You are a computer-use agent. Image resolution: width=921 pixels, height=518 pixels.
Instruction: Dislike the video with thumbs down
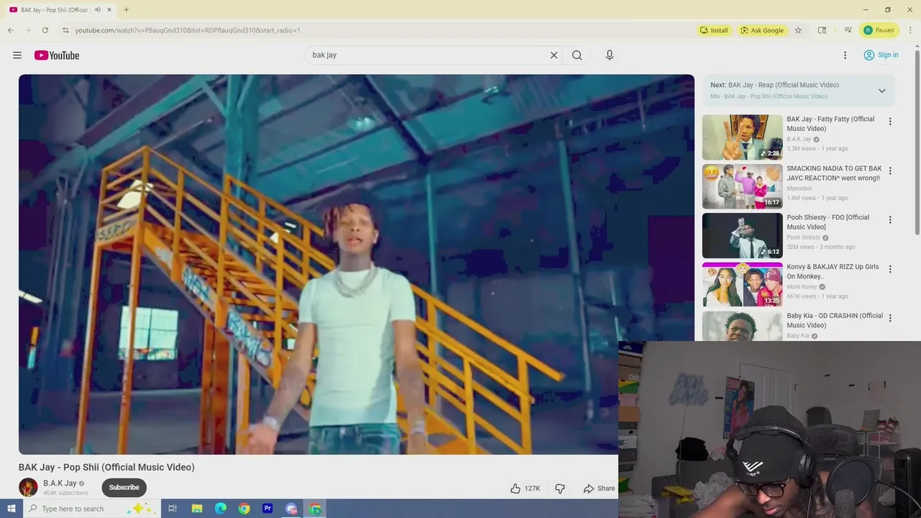(x=560, y=489)
